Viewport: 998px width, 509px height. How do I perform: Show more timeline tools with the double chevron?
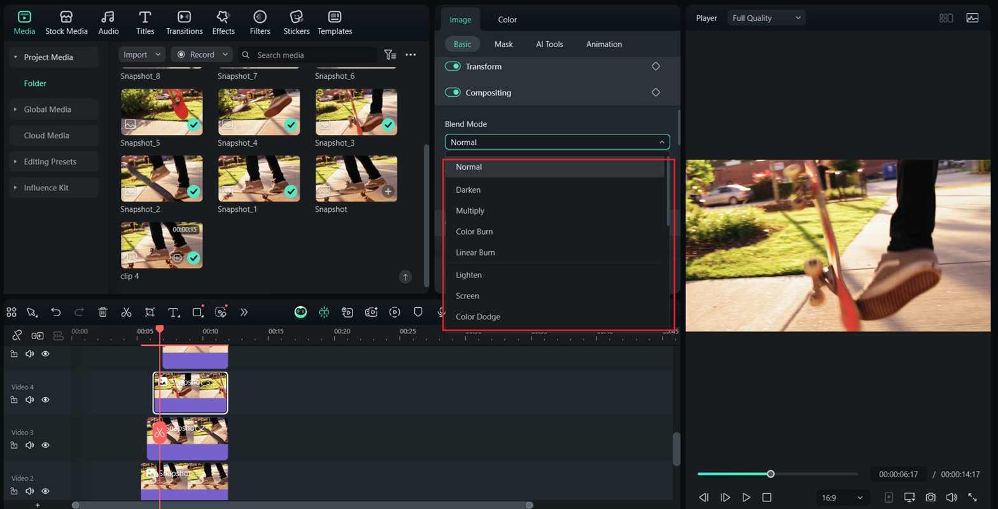[244, 312]
